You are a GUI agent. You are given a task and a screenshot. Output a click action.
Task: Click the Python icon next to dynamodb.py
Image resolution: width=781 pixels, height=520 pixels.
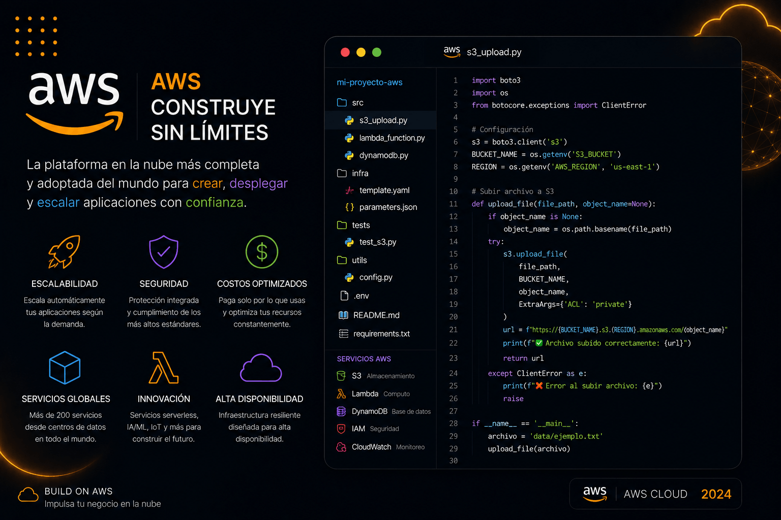(349, 155)
